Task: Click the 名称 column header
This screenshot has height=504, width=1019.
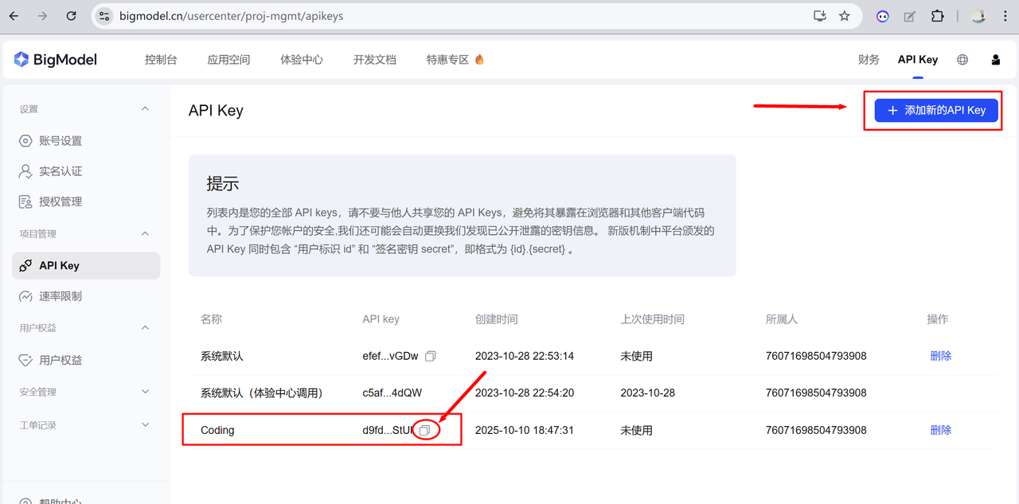Action: [211, 319]
